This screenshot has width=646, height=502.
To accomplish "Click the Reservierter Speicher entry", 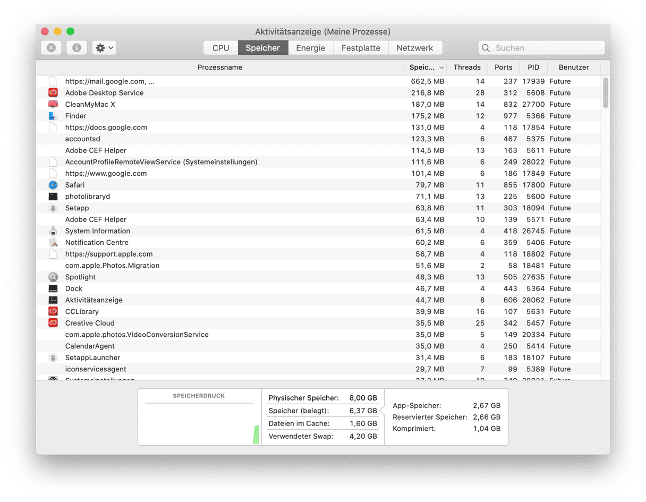I will 446,417.
